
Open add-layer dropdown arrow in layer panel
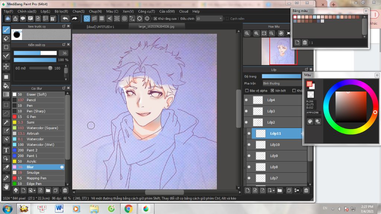(x=271, y=191)
